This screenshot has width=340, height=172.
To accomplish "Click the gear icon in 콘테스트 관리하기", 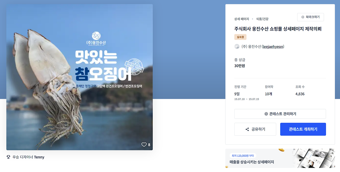I will point(266,114).
